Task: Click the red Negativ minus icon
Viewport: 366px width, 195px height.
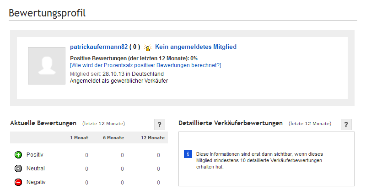Action: pos(18,182)
